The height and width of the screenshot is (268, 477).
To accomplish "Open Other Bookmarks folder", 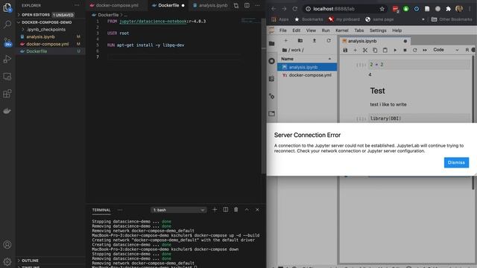I will pyautogui.click(x=452, y=19).
